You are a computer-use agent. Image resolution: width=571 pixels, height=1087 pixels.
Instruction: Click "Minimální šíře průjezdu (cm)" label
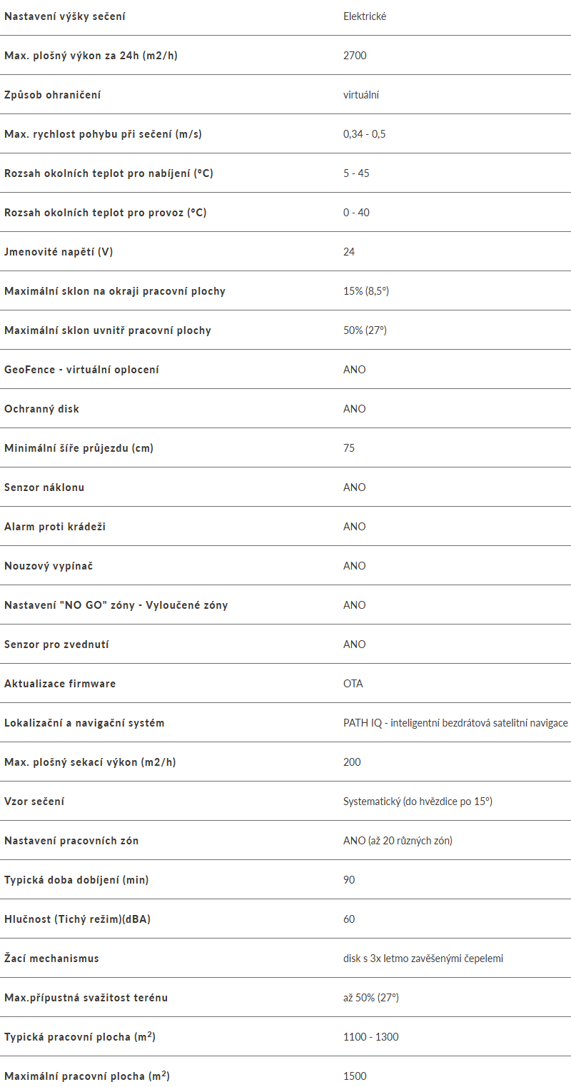tap(79, 448)
